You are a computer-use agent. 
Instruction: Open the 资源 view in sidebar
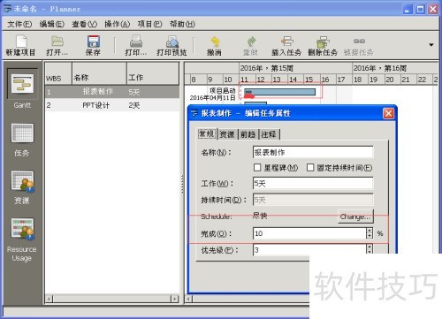tap(22, 187)
